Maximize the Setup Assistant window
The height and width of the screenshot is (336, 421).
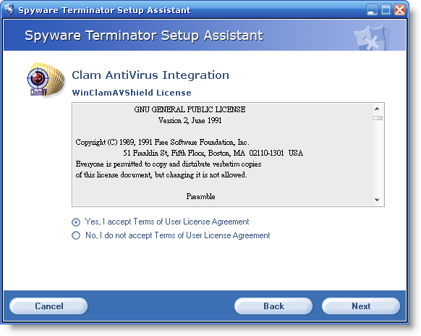(386, 10)
